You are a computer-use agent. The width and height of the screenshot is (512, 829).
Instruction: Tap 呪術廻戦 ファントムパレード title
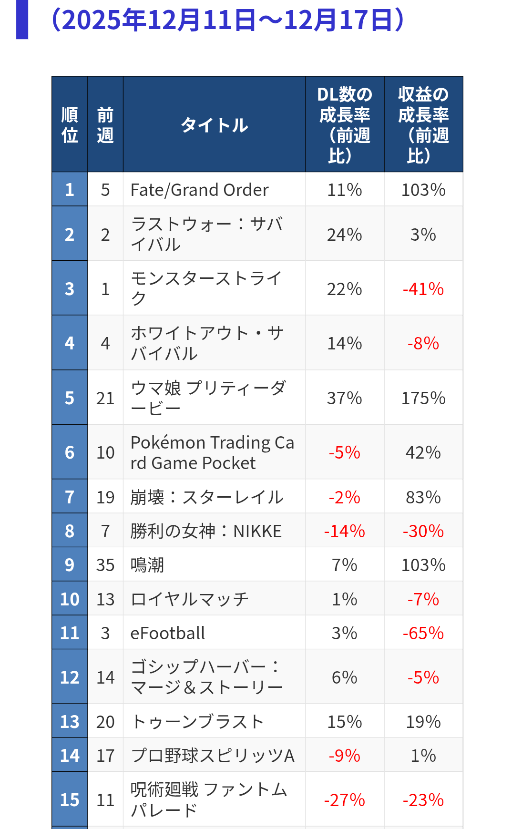click(208, 799)
